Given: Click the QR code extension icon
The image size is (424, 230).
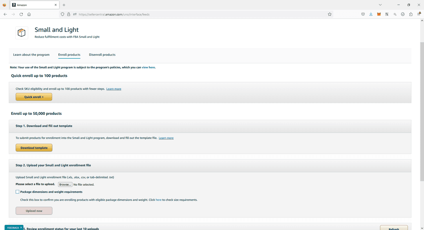Looking at the screenshot, I should [x=387, y=15].
